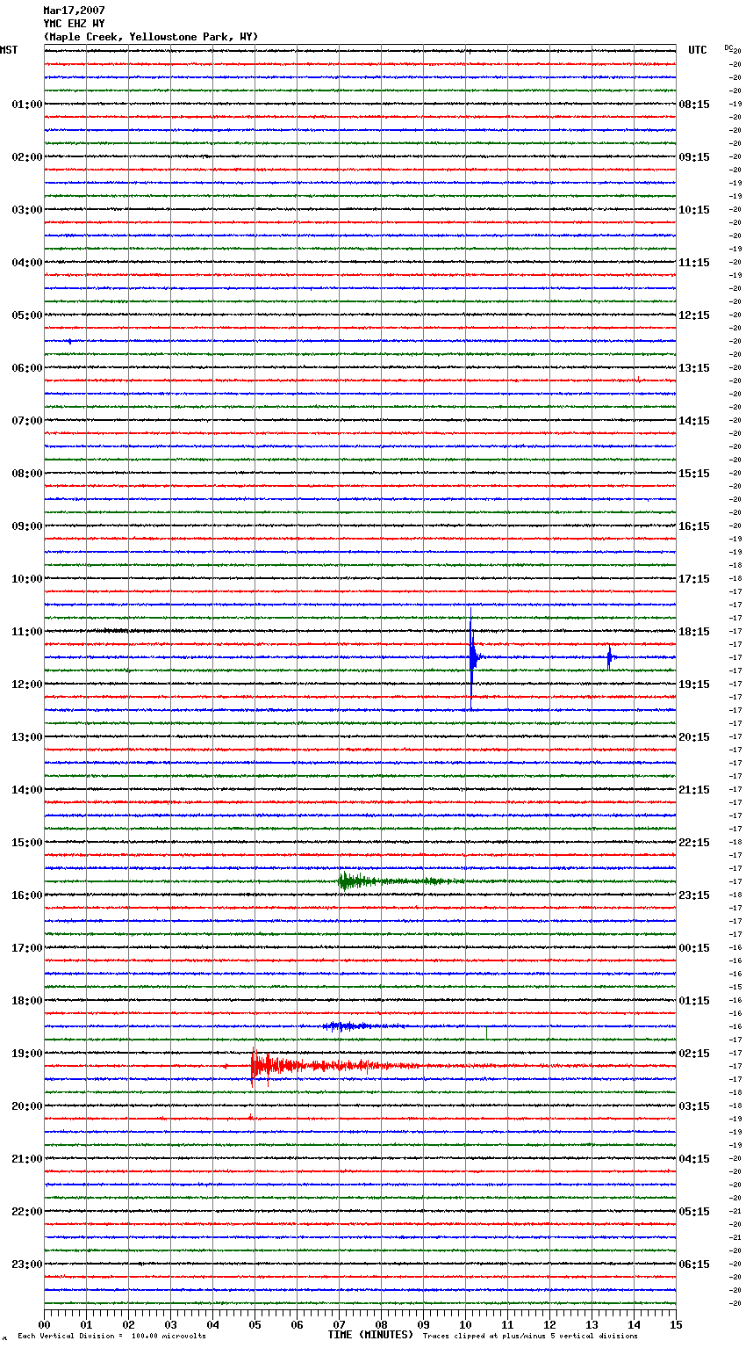Click minute tick label '07' on bottom axis
This screenshot has height=1348, width=746.
339,1324
